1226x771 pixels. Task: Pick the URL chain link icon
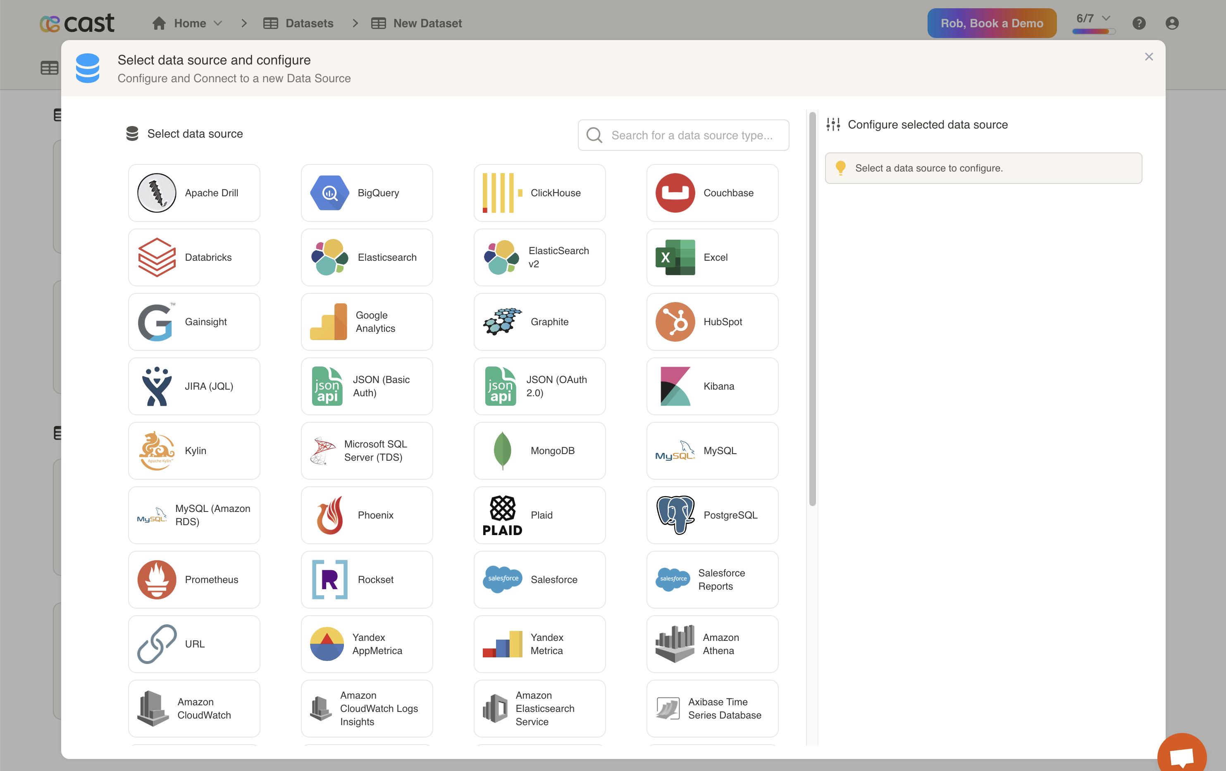click(156, 644)
